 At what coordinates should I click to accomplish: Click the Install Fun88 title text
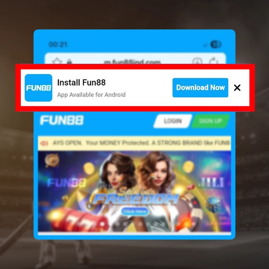[x=81, y=82]
